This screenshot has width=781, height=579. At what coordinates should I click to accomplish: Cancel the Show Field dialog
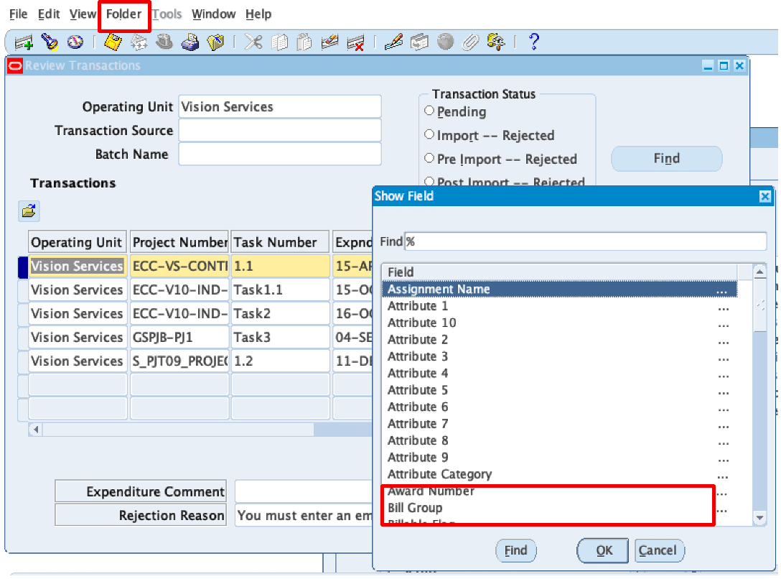(658, 551)
